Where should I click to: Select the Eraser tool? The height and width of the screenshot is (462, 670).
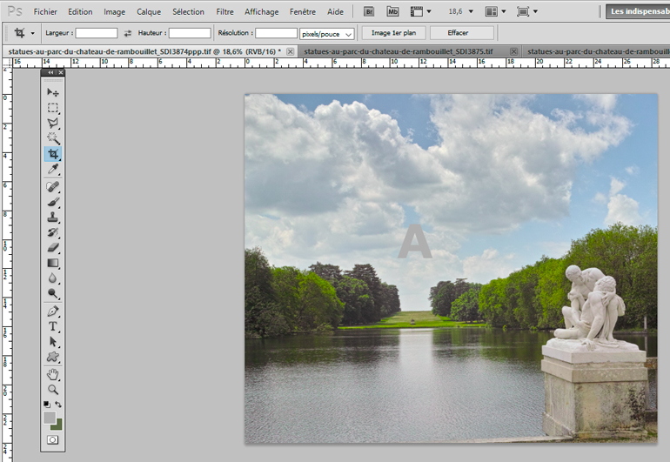pos(52,247)
